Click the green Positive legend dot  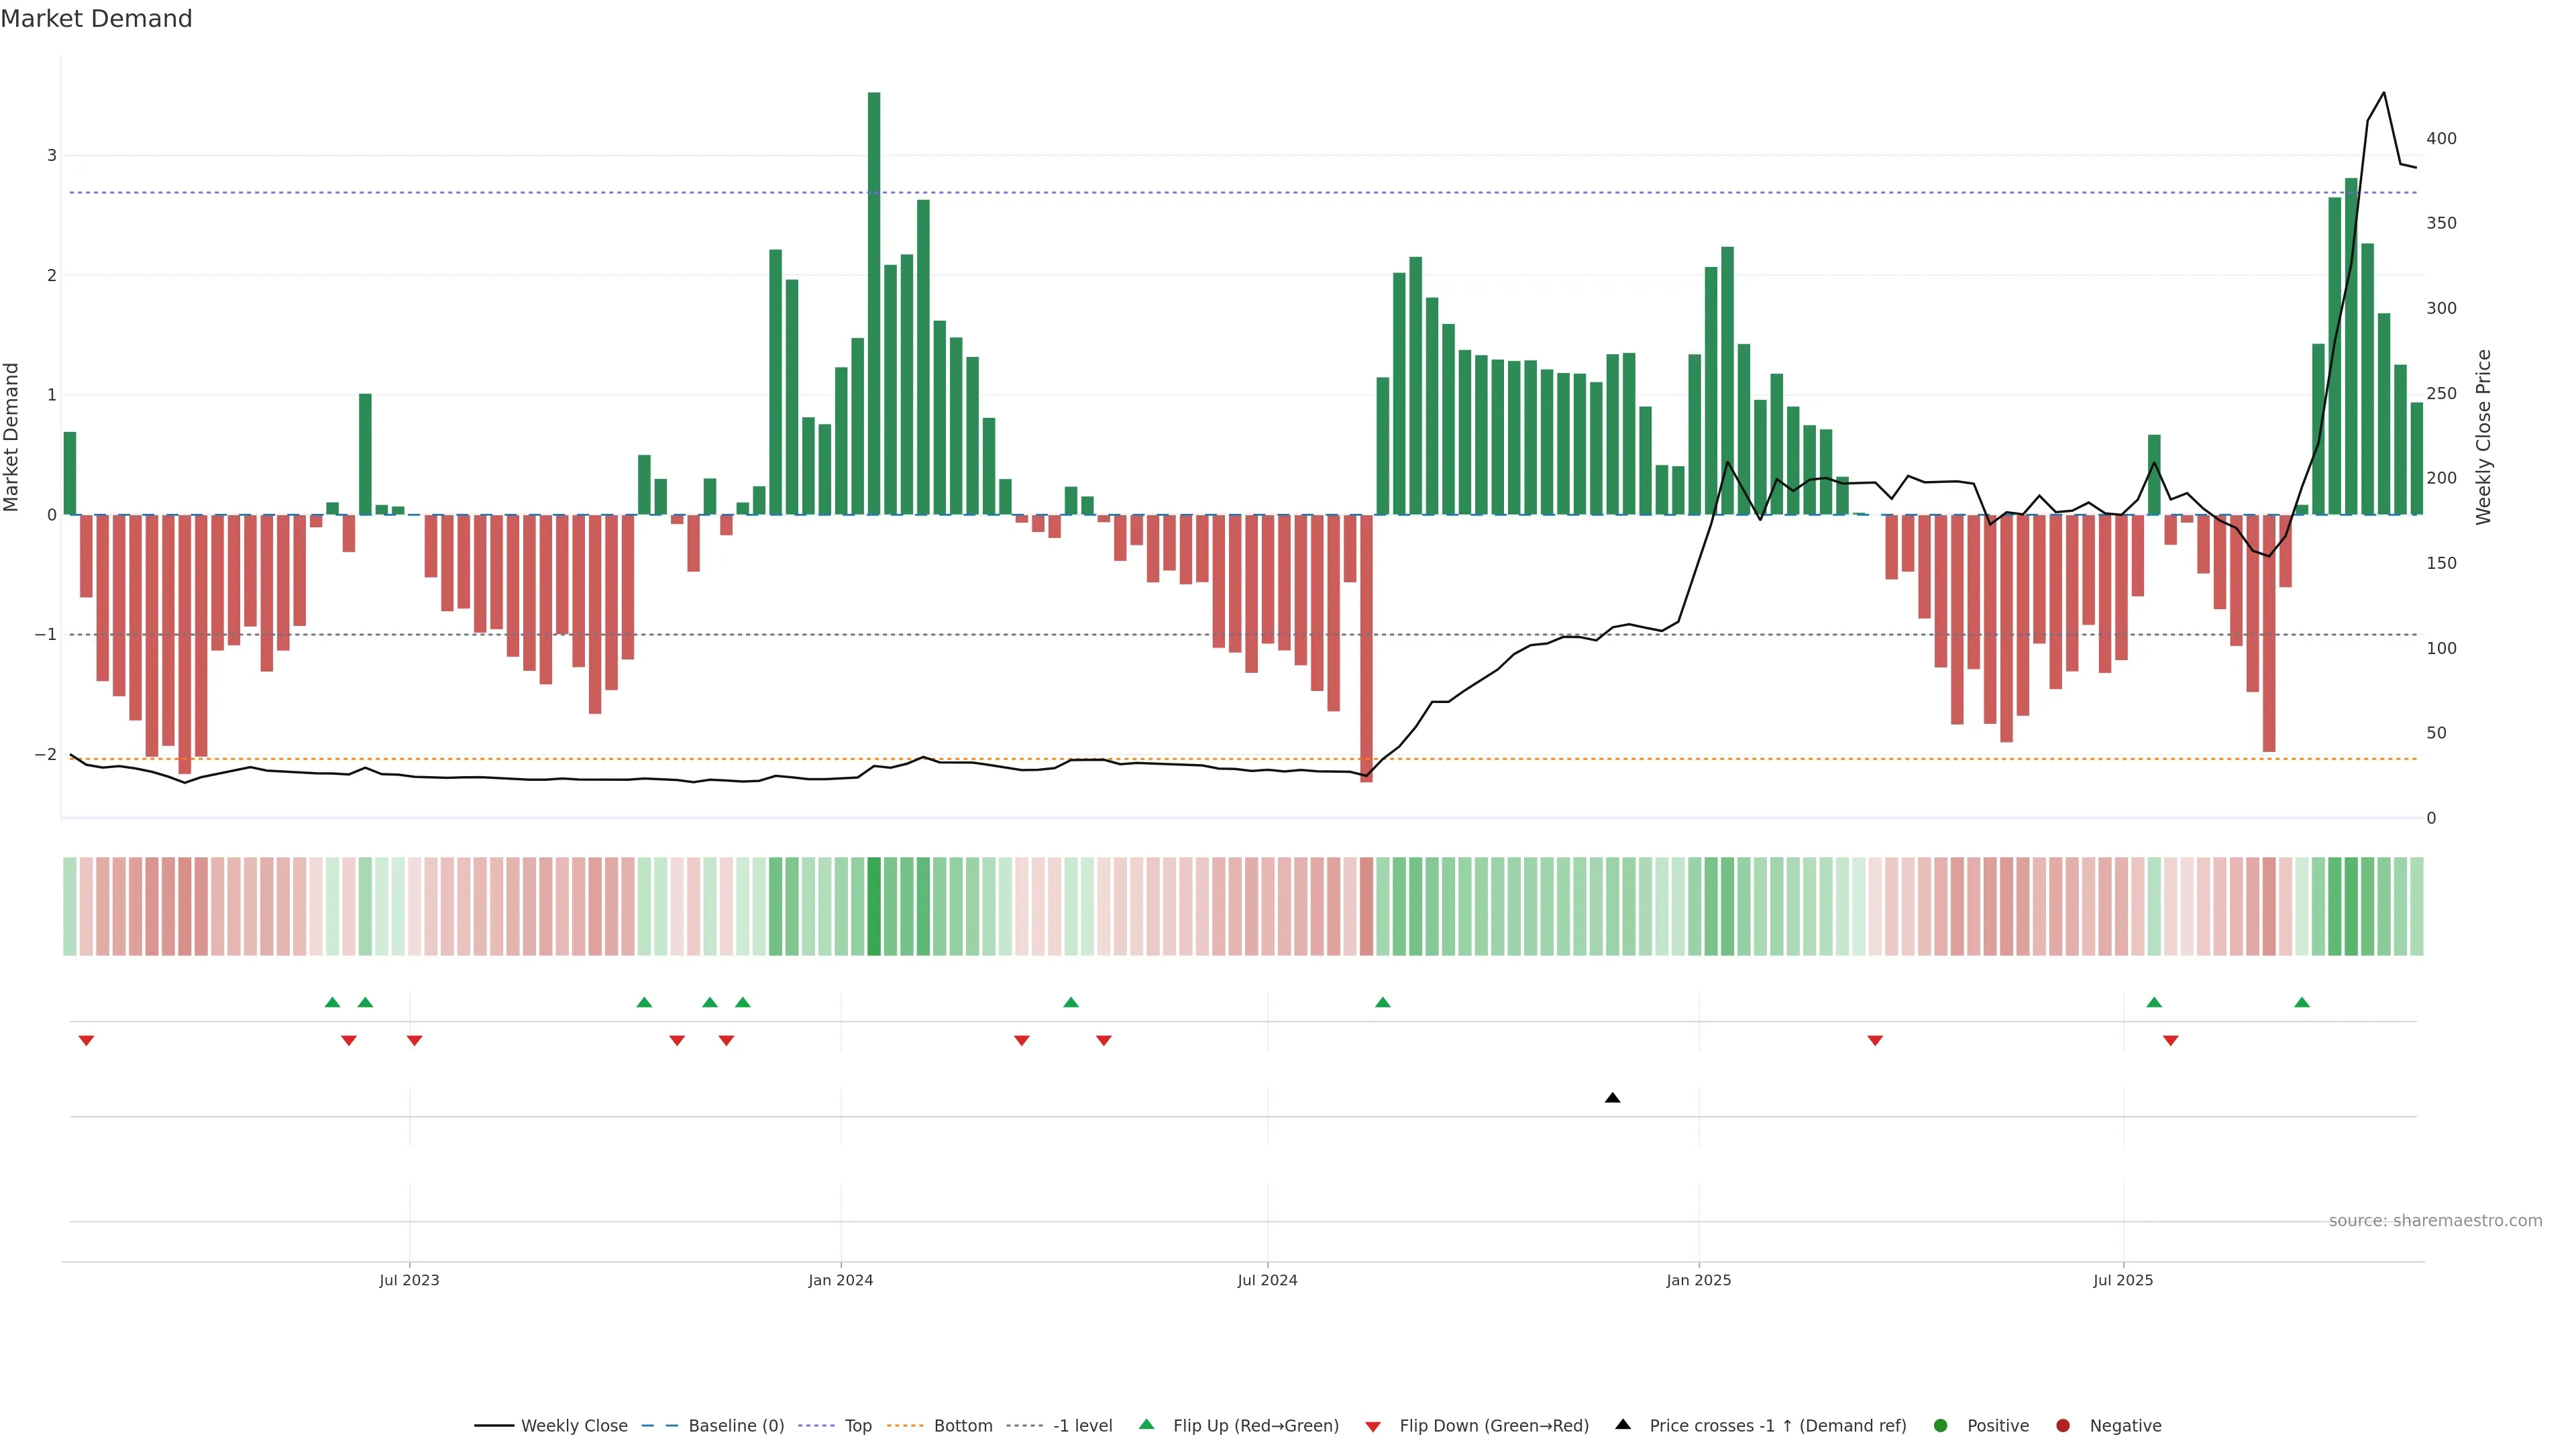pos(1941,1425)
